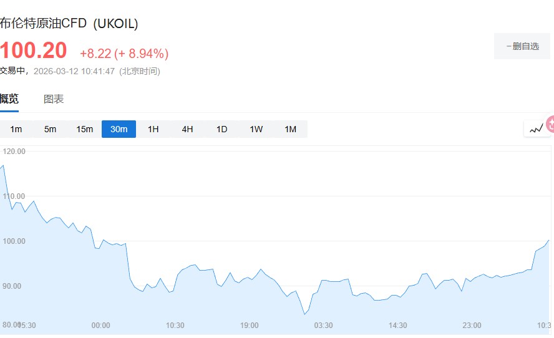The image size is (554, 338).
Task: Set chart period to 1M monthly
Action: pos(290,129)
